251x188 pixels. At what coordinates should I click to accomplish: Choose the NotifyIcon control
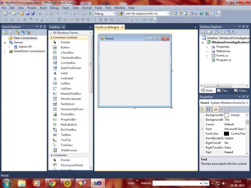click(67, 104)
